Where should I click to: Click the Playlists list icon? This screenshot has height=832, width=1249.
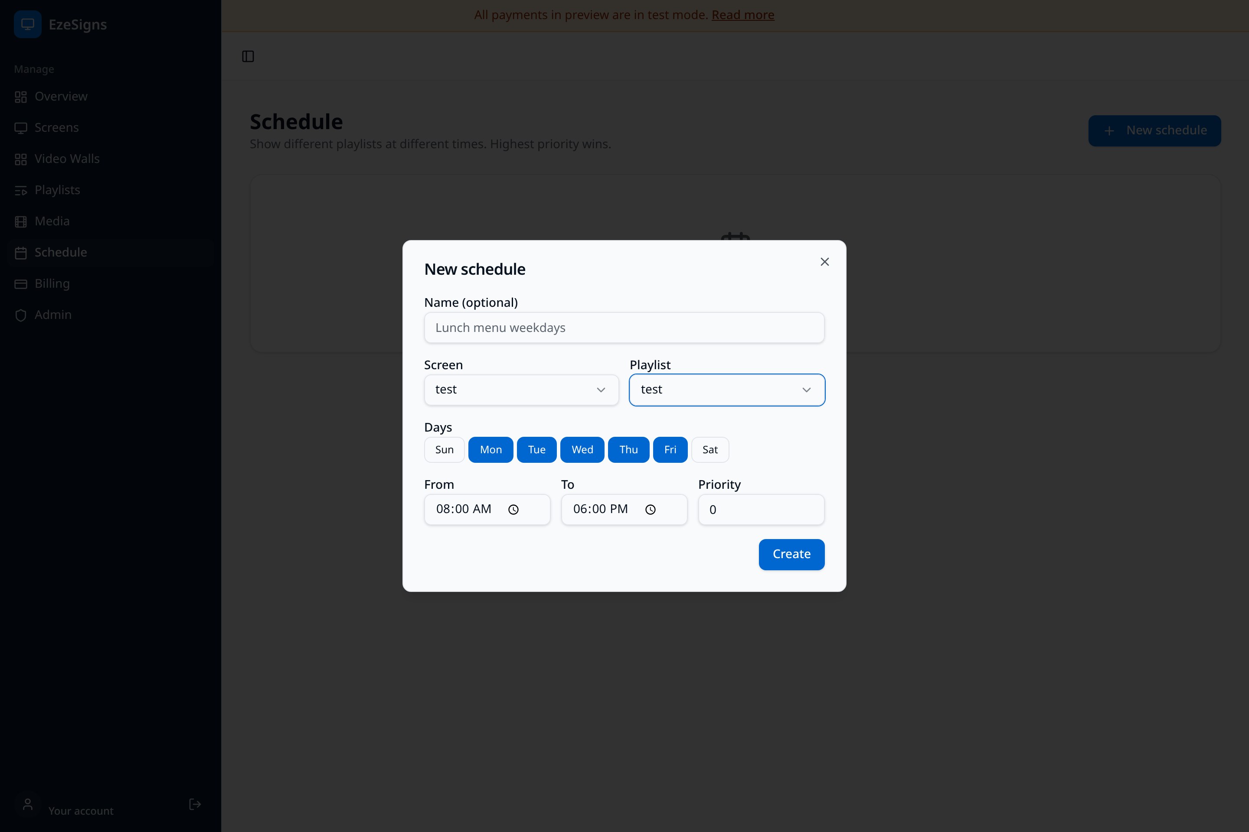(21, 191)
